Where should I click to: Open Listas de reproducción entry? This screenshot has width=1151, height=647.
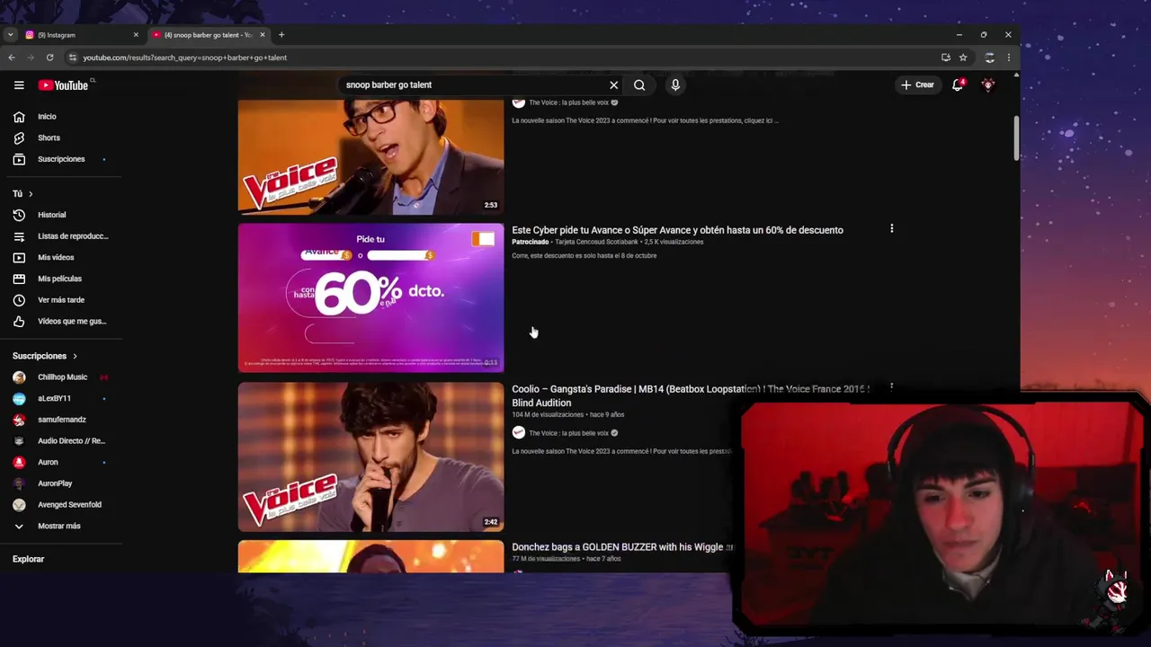coord(72,236)
